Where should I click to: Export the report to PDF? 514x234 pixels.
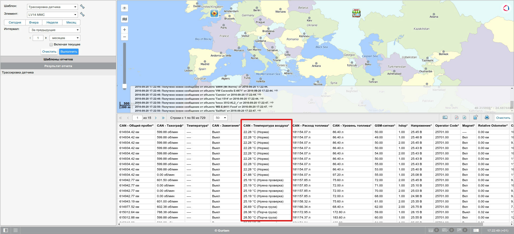pyautogui.click(x=456, y=118)
